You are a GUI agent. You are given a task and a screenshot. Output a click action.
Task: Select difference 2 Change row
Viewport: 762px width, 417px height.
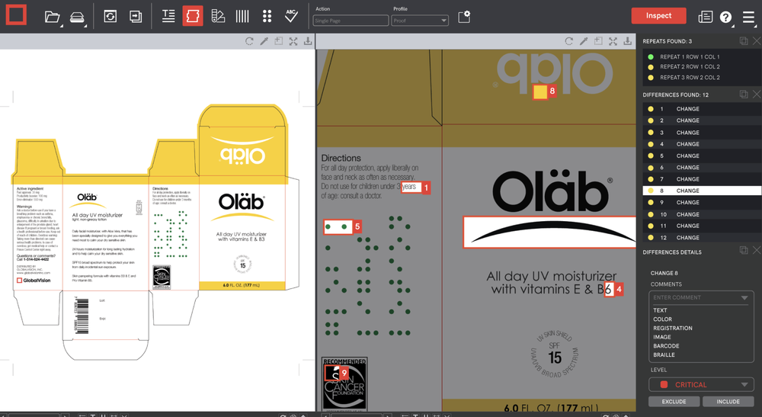tap(702, 120)
